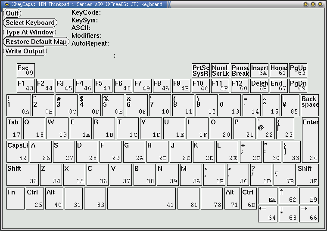This screenshot has height=231, width=327.
Task: Click the Enter key with code 24
Action: pos(310,140)
